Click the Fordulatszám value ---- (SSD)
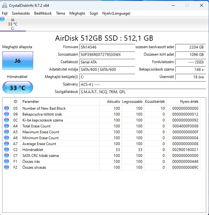The width and height of the screenshot is (209, 215). click(191, 62)
